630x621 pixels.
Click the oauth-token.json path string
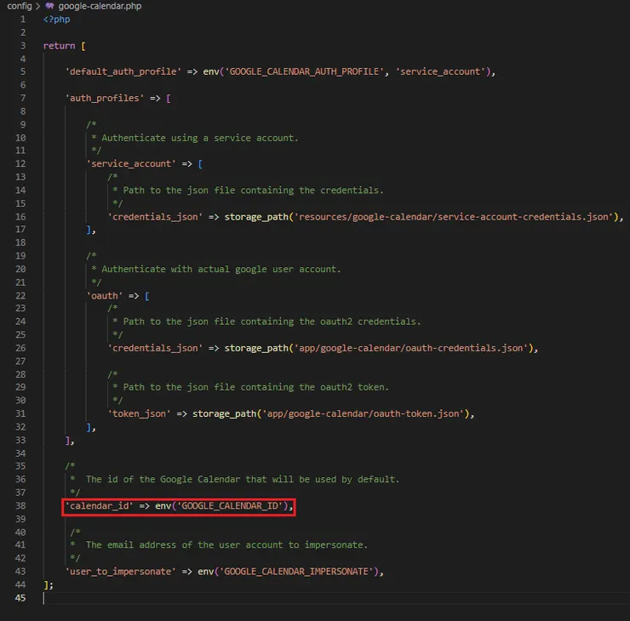364,414
